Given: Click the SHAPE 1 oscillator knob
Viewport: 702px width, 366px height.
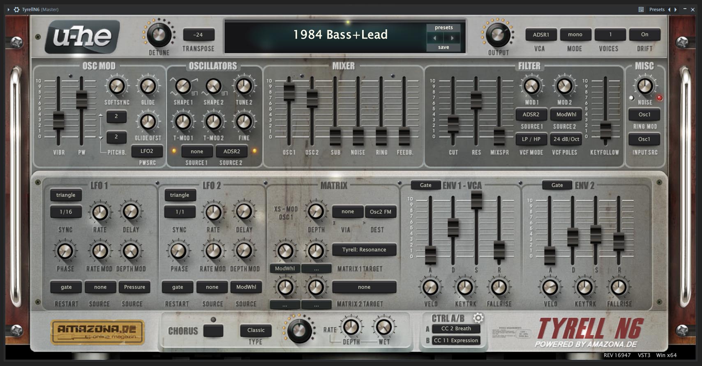Looking at the screenshot, I should [183, 86].
